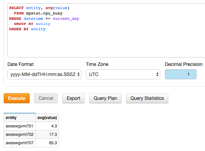
Task: Click the Cancel button
Action: [x=46, y=98]
